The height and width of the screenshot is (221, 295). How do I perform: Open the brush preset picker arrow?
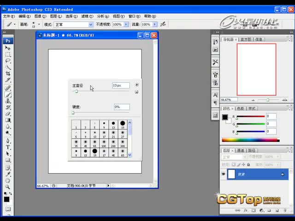pyautogui.click(x=39, y=24)
